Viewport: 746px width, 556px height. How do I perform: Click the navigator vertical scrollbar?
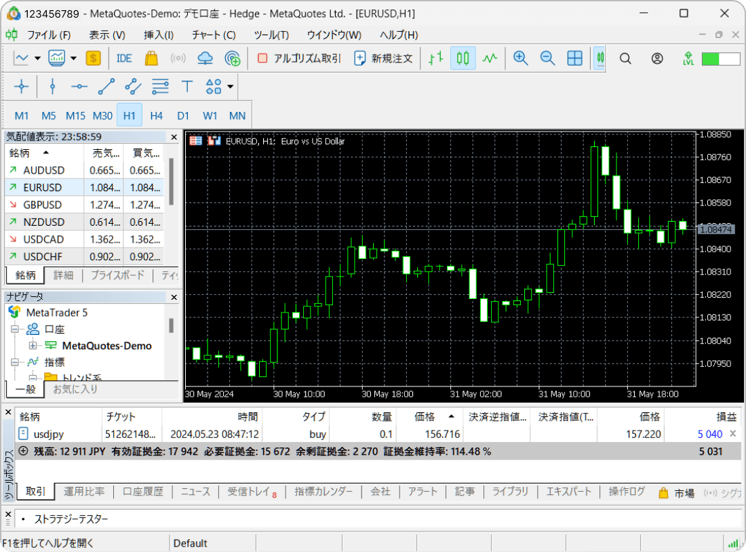pyautogui.click(x=172, y=325)
